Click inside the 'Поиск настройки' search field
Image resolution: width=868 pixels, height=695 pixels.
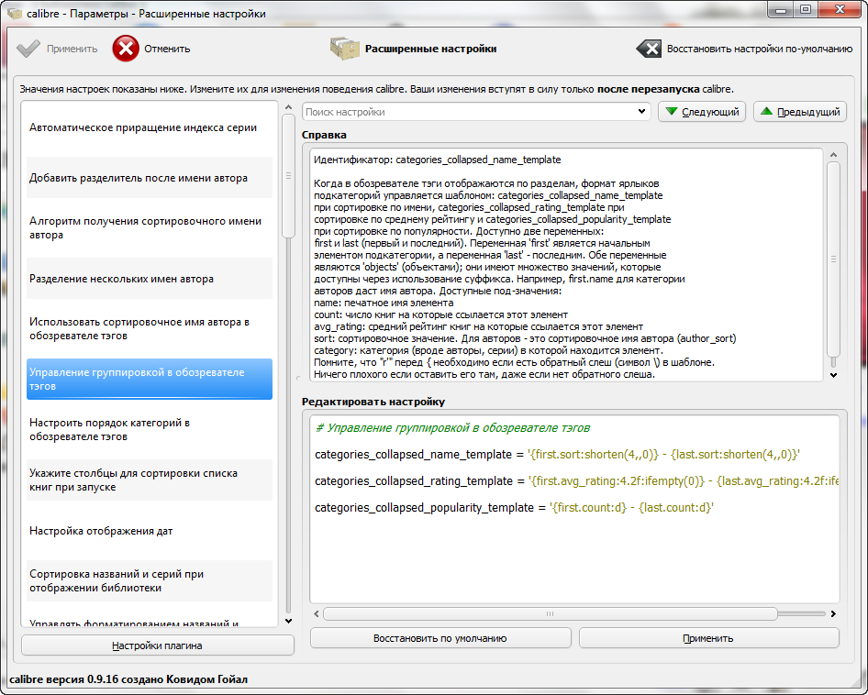[x=468, y=112]
